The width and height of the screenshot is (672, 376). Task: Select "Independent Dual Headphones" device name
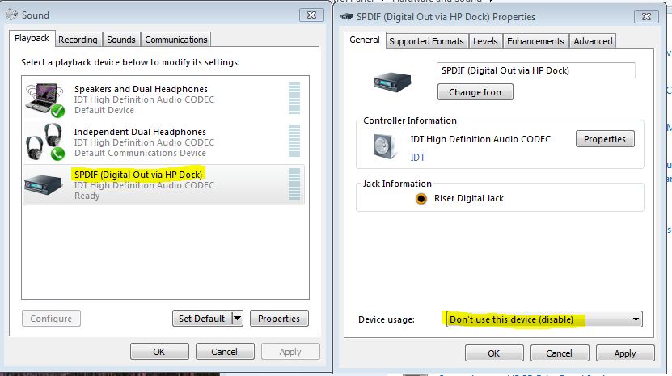click(140, 132)
